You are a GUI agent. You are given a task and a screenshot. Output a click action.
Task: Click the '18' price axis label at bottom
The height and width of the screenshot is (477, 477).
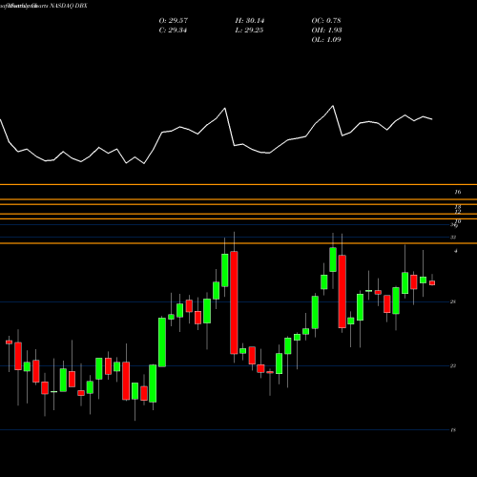tap(453, 430)
